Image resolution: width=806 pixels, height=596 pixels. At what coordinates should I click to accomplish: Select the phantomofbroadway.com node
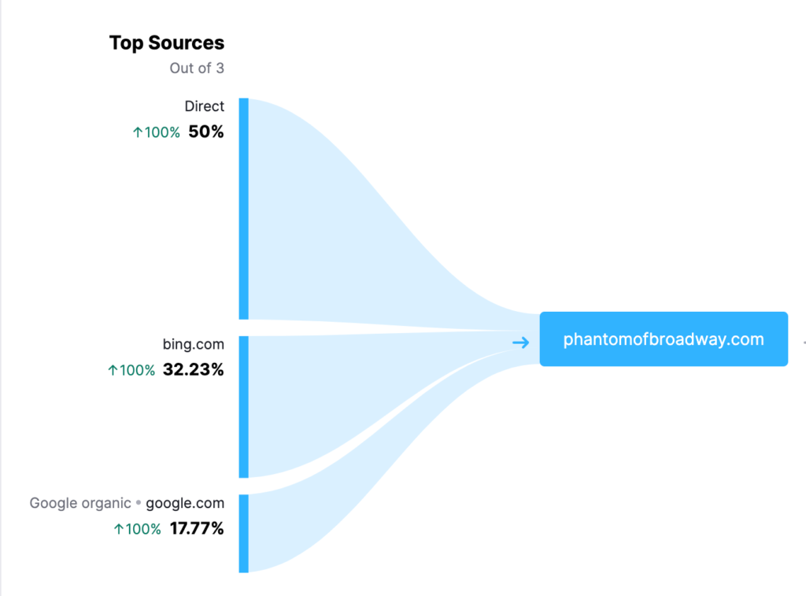(x=664, y=339)
